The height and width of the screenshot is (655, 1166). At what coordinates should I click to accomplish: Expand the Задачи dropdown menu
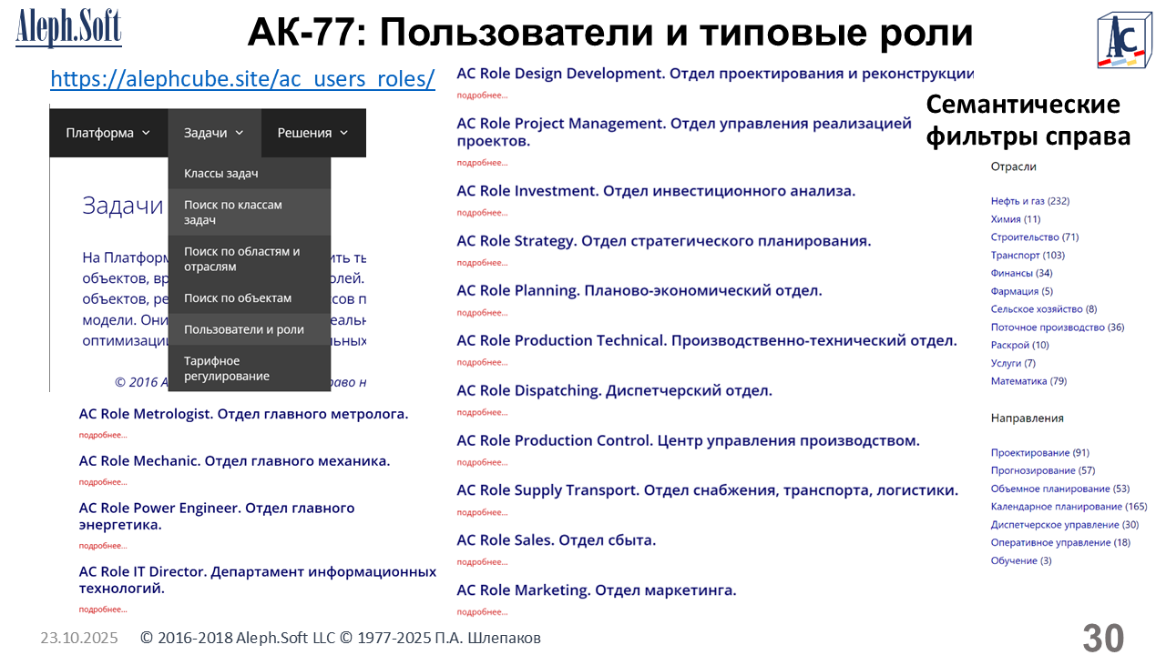click(x=213, y=133)
